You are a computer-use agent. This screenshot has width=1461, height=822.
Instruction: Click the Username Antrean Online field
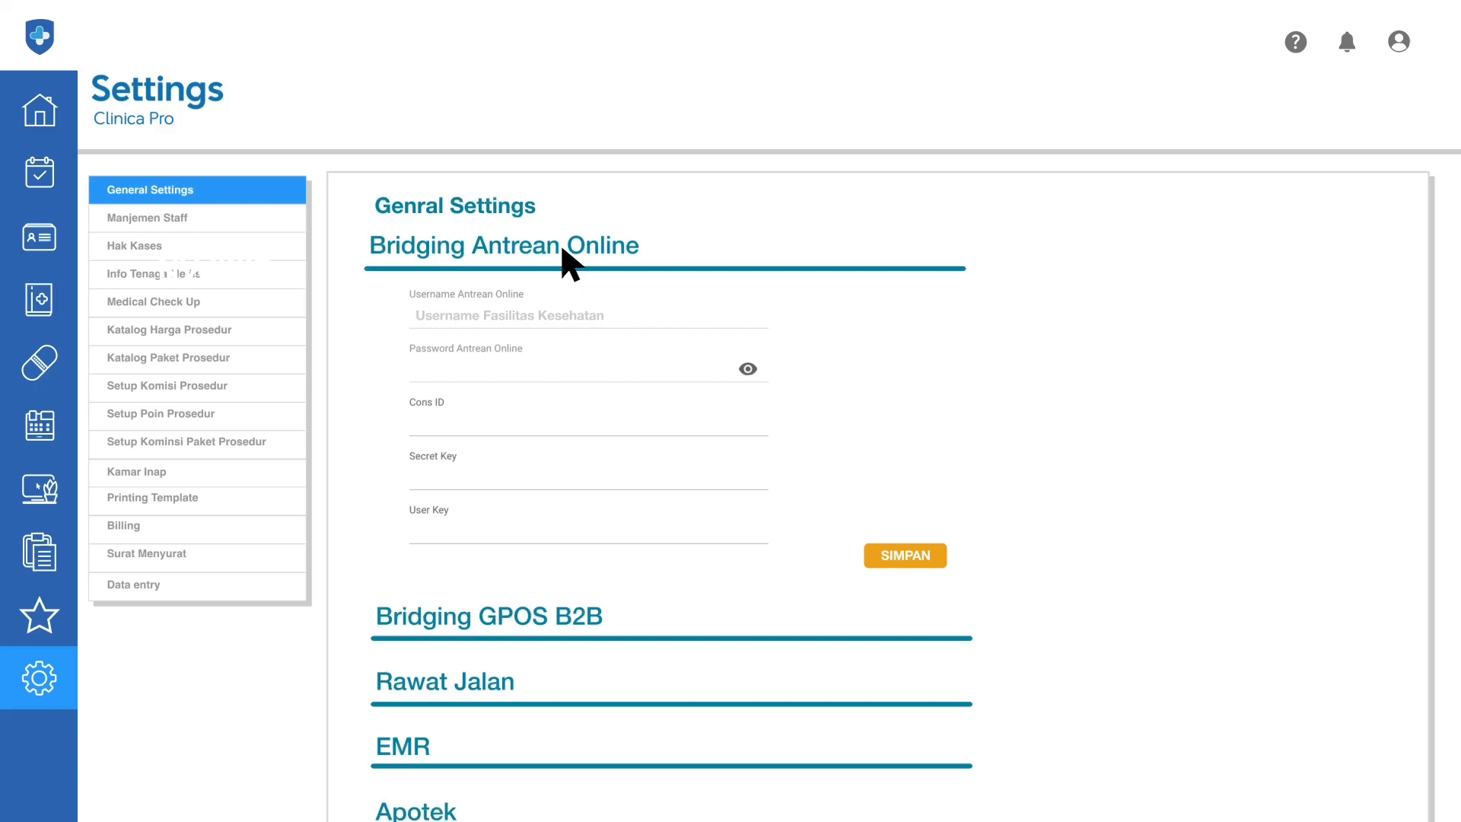pos(587,316)
